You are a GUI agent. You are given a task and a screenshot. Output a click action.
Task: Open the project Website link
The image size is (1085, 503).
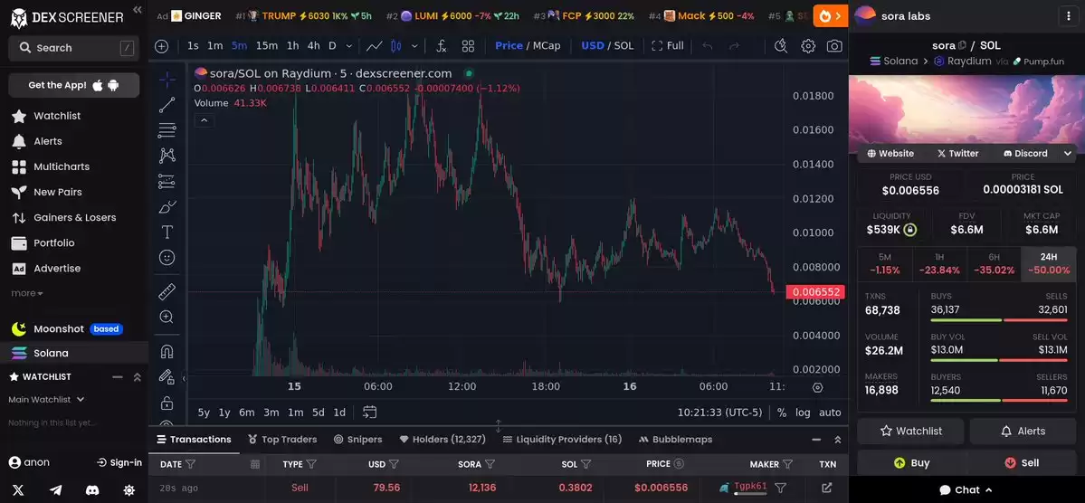(x=890, y=154)
